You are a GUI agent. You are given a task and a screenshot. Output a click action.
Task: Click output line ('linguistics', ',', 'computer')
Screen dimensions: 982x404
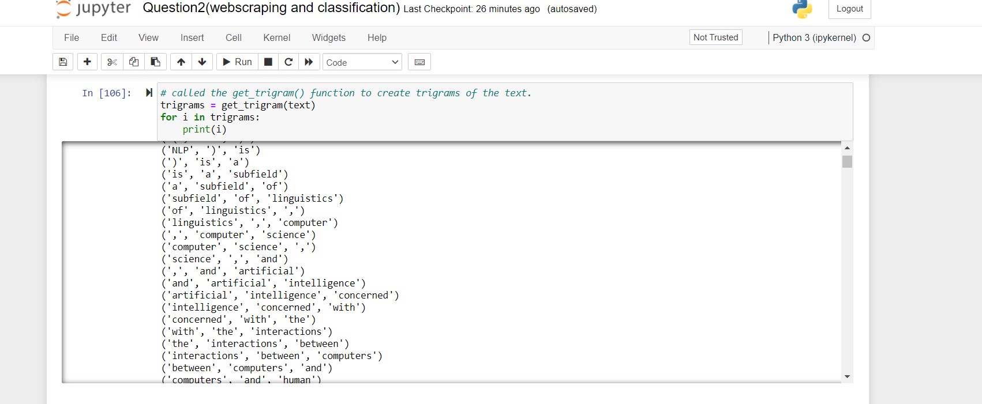(x=249, y=222)
